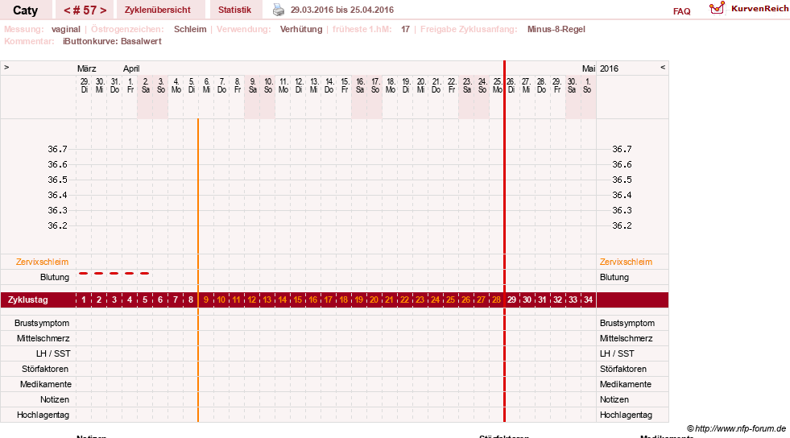Image resolution: width=790 pixels, height=438 pixels.
Task: Click the right Zervixschleim row label
Action: click(626, 262)
